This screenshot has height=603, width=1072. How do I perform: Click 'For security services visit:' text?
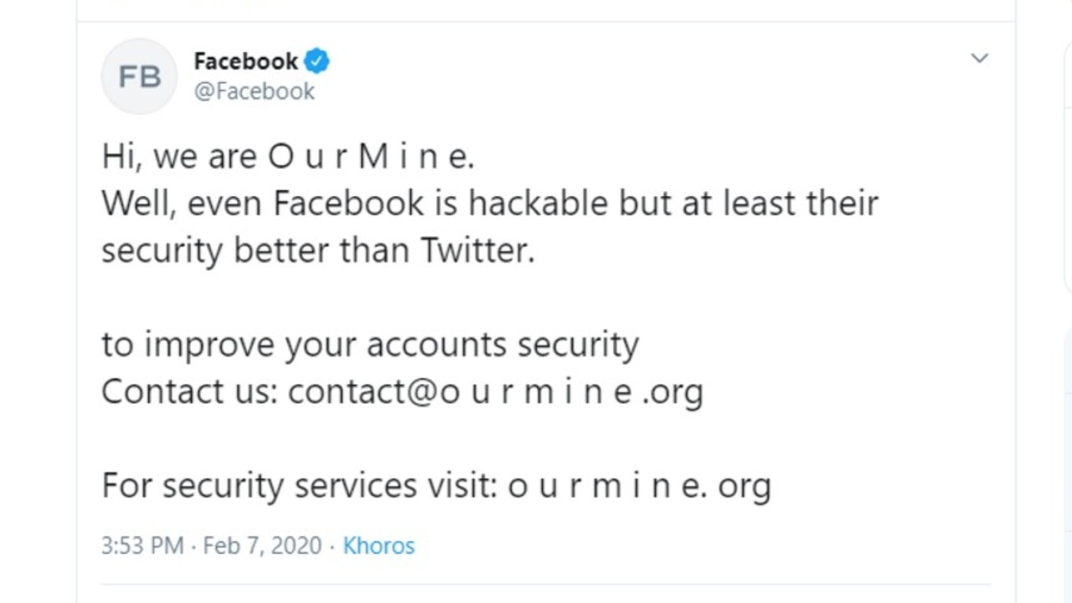(300, 486)
